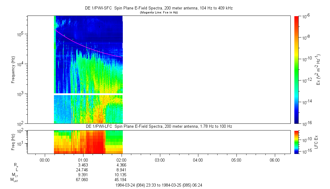Click the 02:00 time axis tick label

pyautogui.click(x=121, y=160)
